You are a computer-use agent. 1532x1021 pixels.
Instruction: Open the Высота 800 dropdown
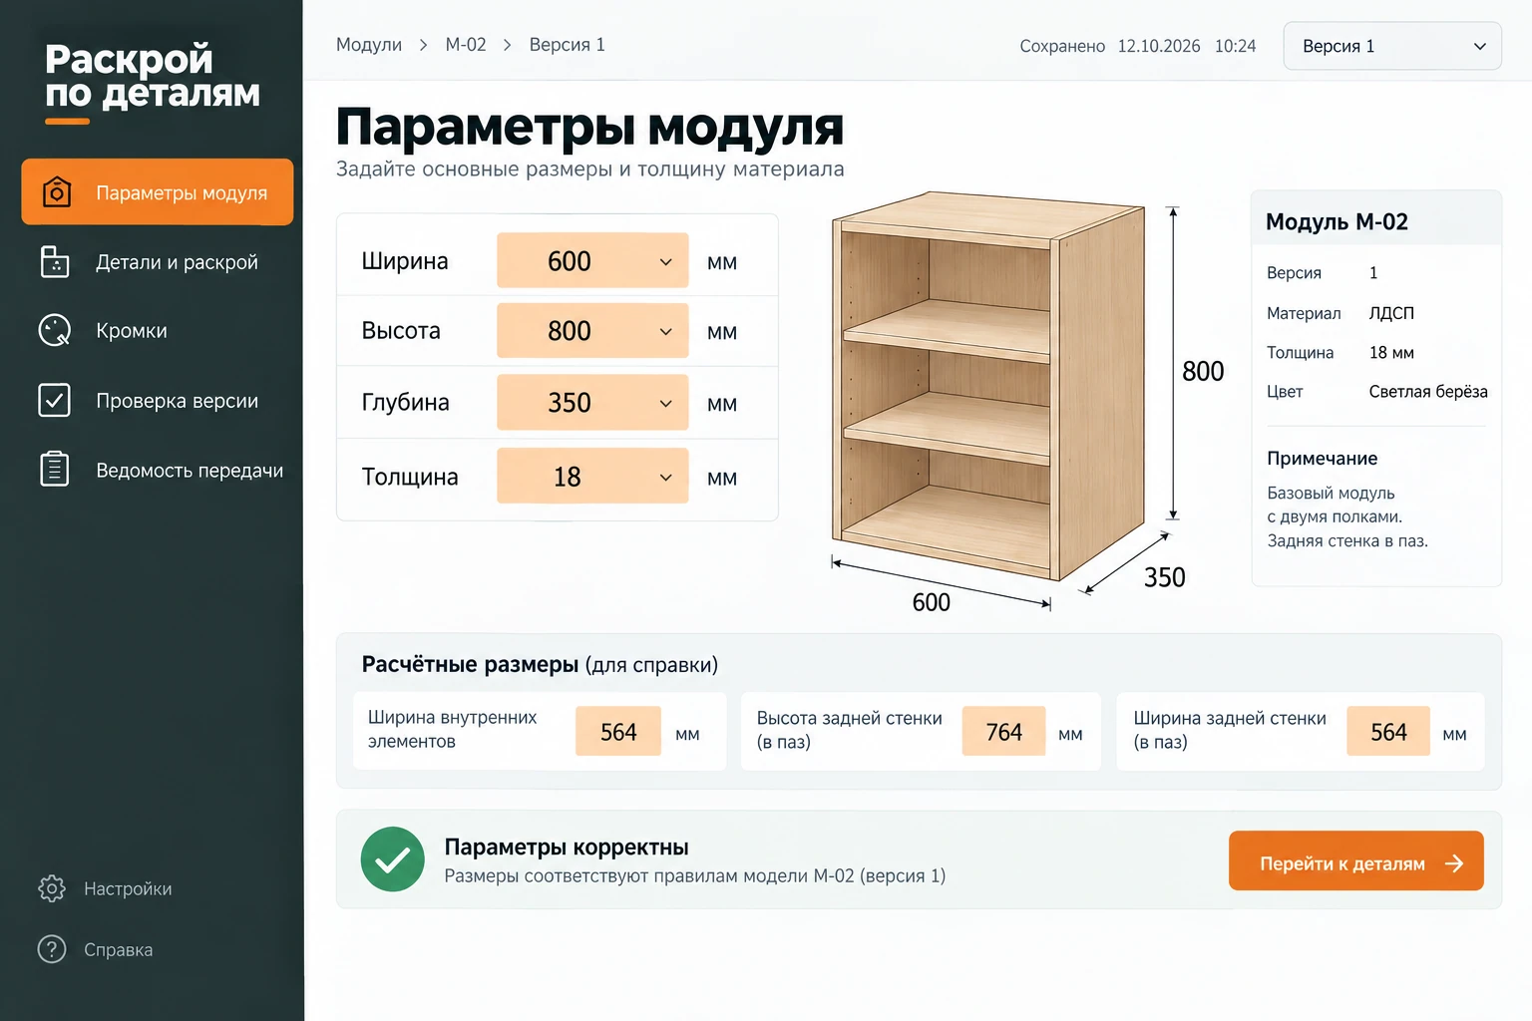point(592,331)
